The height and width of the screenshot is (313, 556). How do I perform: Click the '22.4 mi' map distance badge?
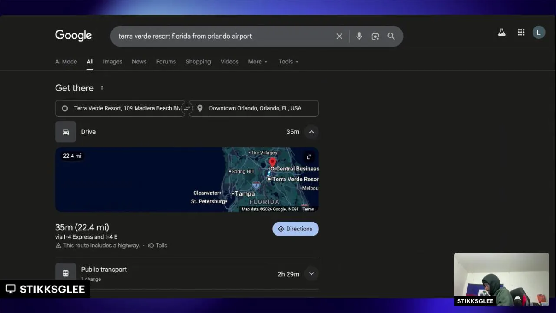click(72, 156)
